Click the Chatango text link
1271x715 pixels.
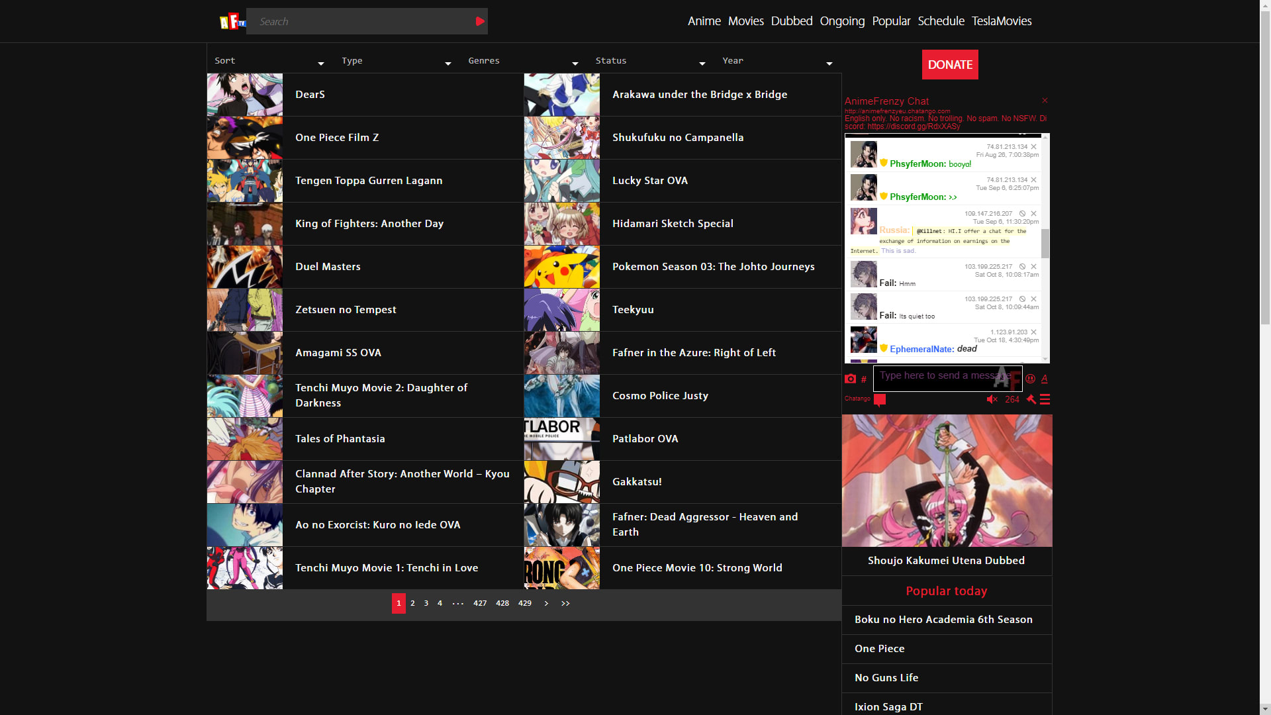857,399
